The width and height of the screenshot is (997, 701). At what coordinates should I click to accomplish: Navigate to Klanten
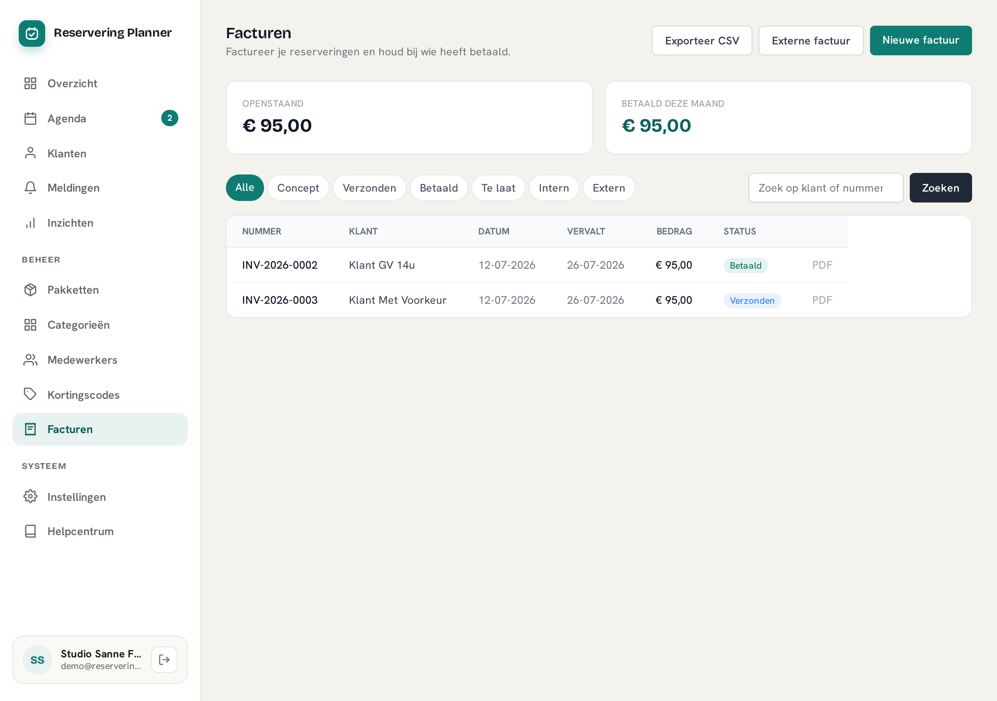(x=100, y=153)
